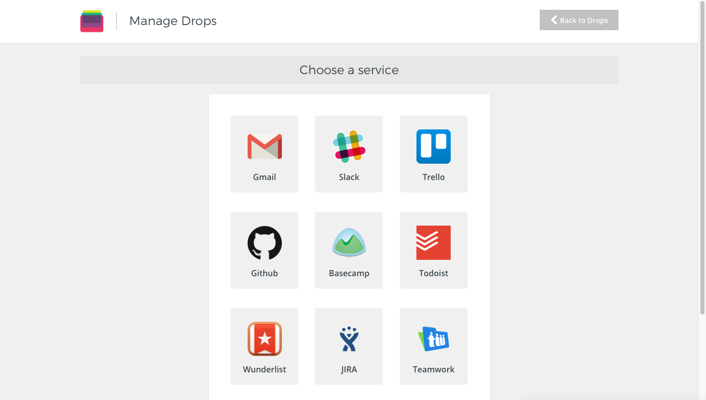Click the "Trello" label text
The width and height of the screenshot is (706, 400).
click(x=433, y=177)
